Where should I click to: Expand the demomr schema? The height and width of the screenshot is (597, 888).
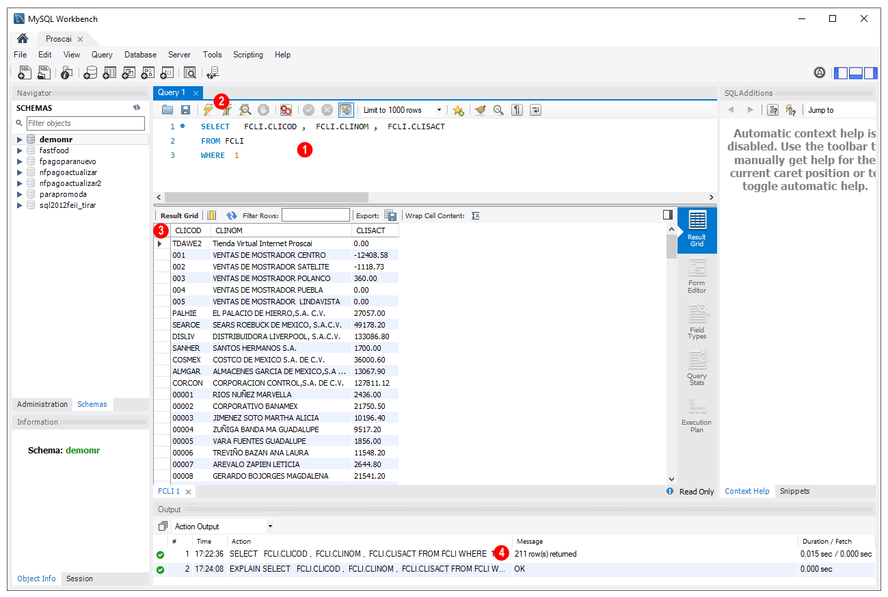tap(20, 140)
